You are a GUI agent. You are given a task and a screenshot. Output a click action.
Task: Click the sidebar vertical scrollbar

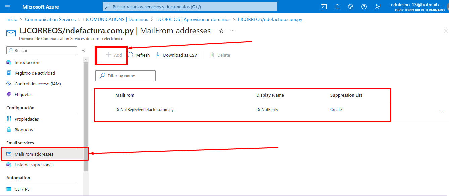[x=86, y=117]
